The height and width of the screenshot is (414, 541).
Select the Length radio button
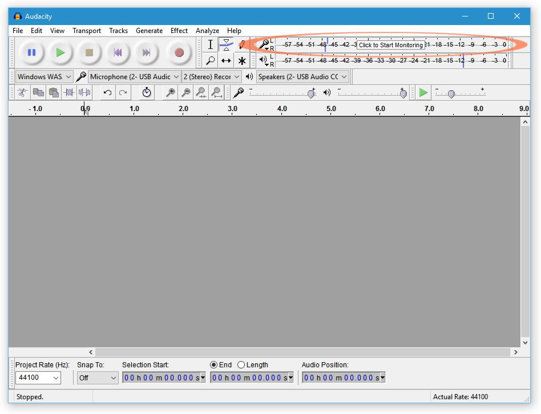tap(253, 365)
